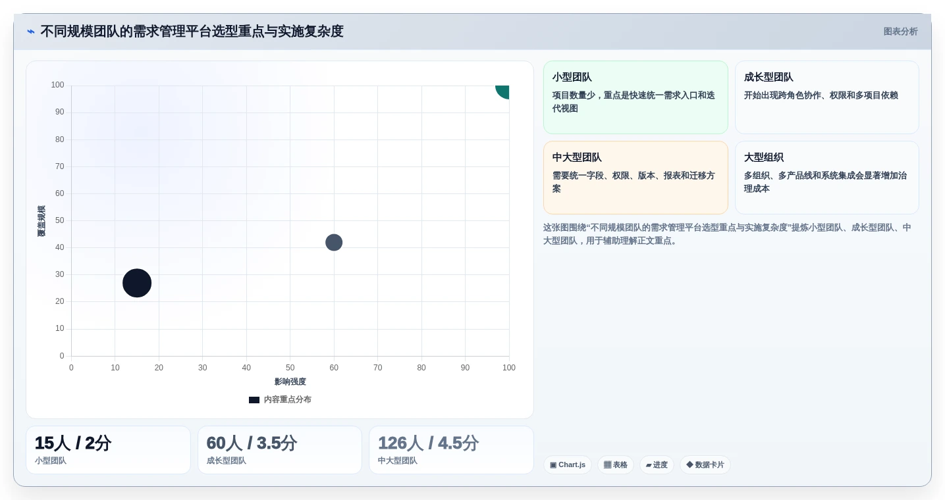Click the chart summary paragraph starting 这张图围绕
Image resolution: width=945 pixels, height=500 pixels.
click(x=727, y=234)
